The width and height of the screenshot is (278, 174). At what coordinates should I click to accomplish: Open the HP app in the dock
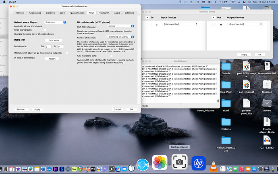199,163
